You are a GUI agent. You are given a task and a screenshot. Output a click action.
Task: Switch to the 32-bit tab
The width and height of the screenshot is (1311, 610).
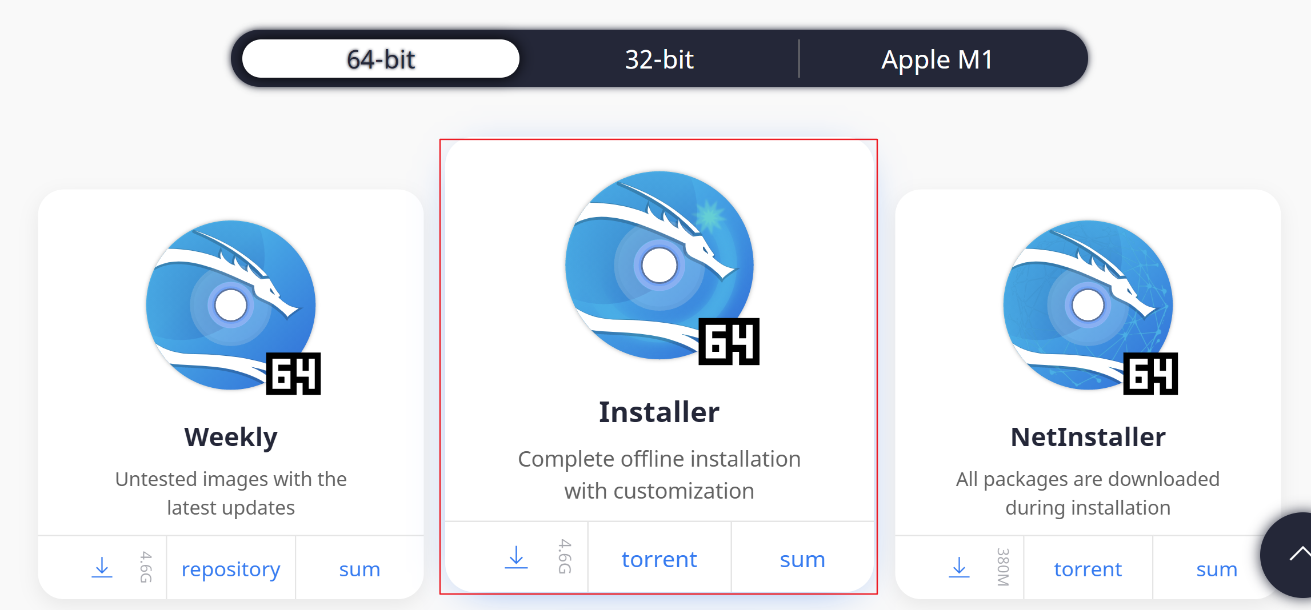click(659, 59)
